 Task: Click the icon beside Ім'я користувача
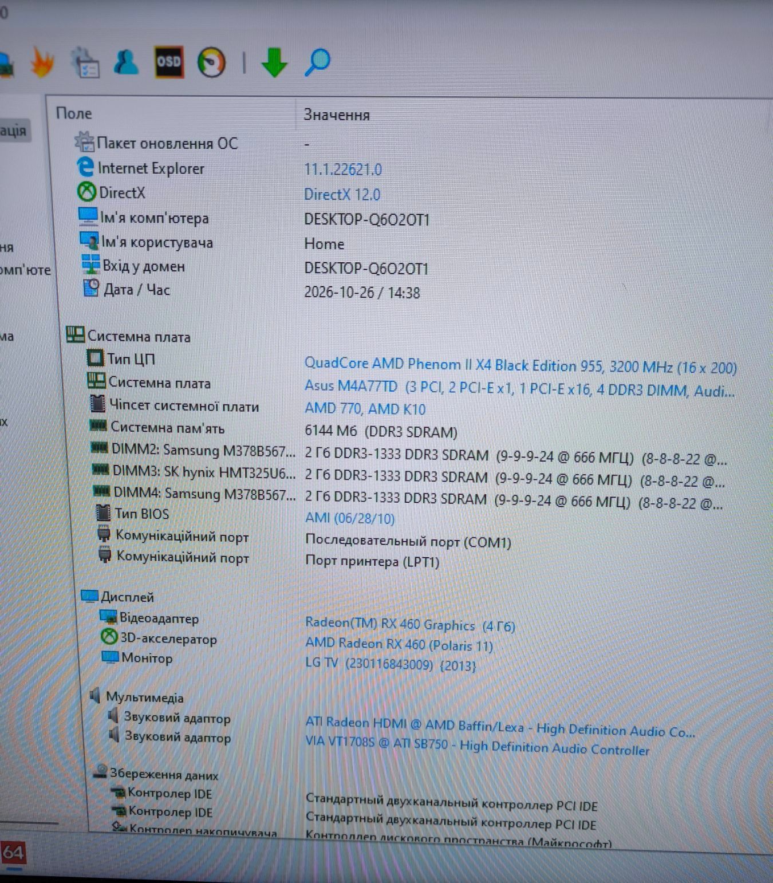(x=89, y=241)
